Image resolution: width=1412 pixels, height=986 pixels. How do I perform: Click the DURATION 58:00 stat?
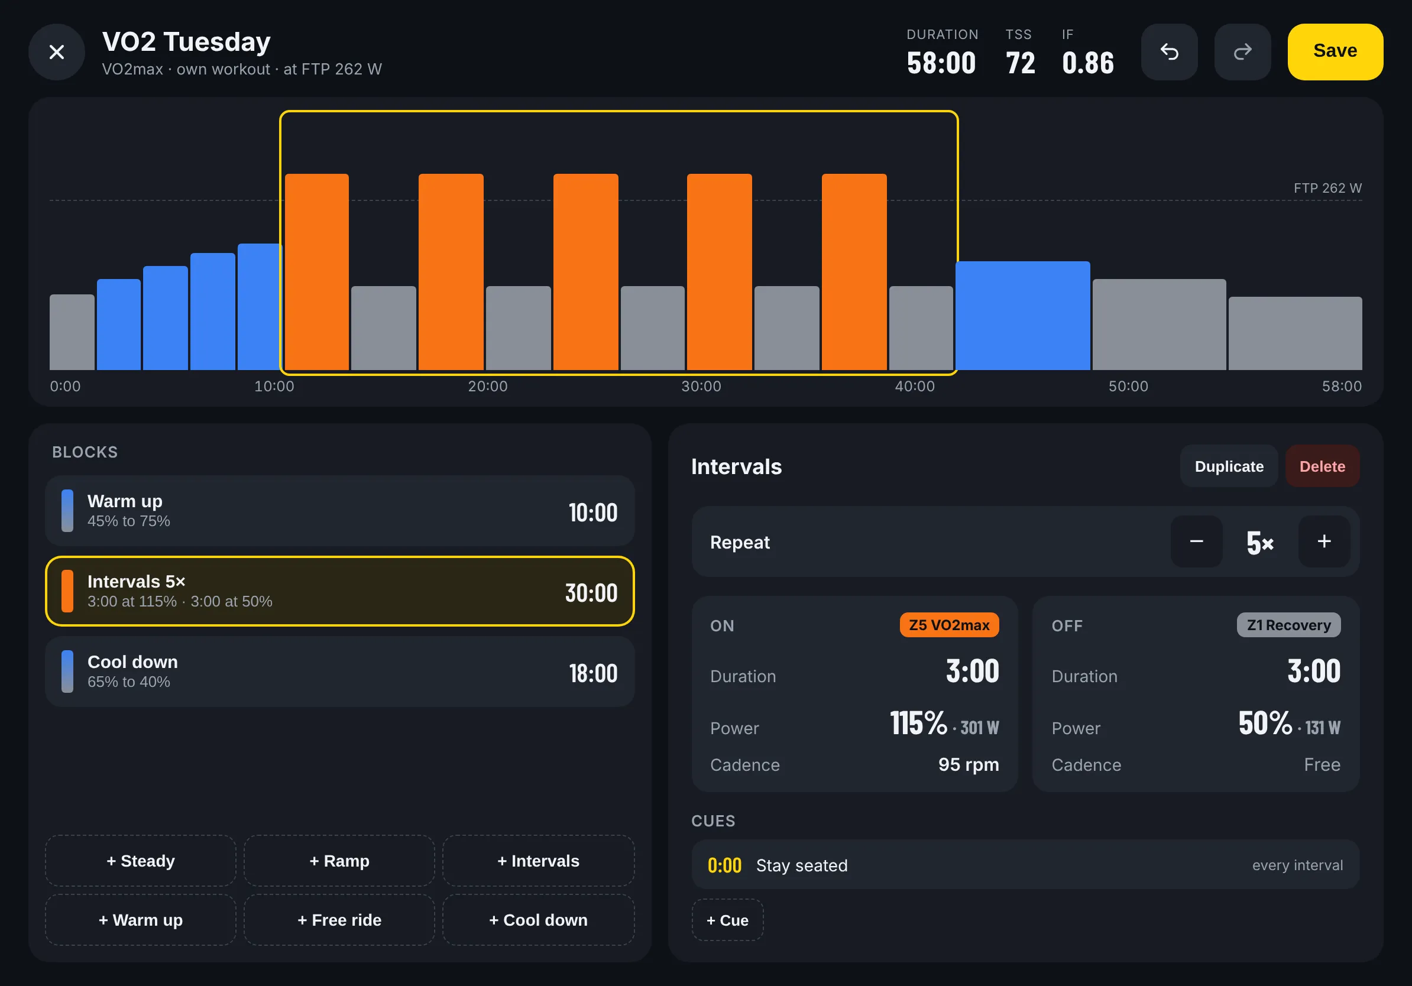(941, 52)
